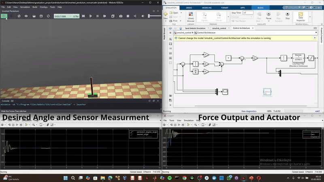Open the Simulink Library Browser
The image size is (324, 182).
[191, 17]
